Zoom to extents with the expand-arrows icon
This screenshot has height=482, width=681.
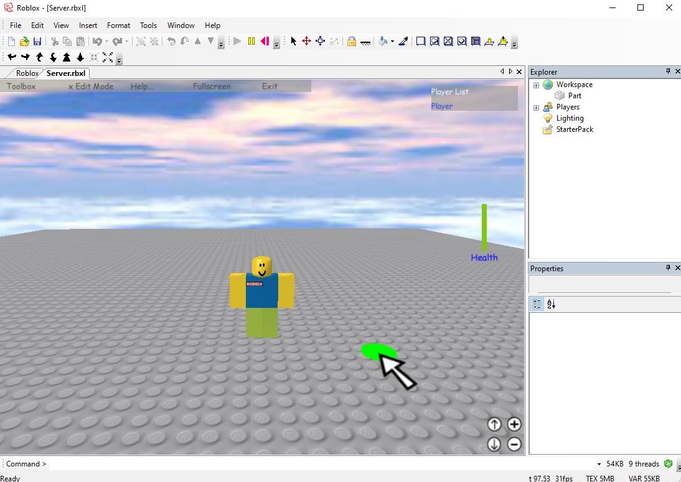(x=108, y=57)
